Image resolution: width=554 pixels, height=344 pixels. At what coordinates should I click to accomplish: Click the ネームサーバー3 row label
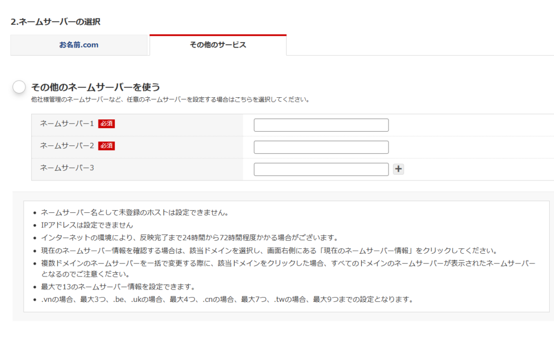[x=67, y=168]
